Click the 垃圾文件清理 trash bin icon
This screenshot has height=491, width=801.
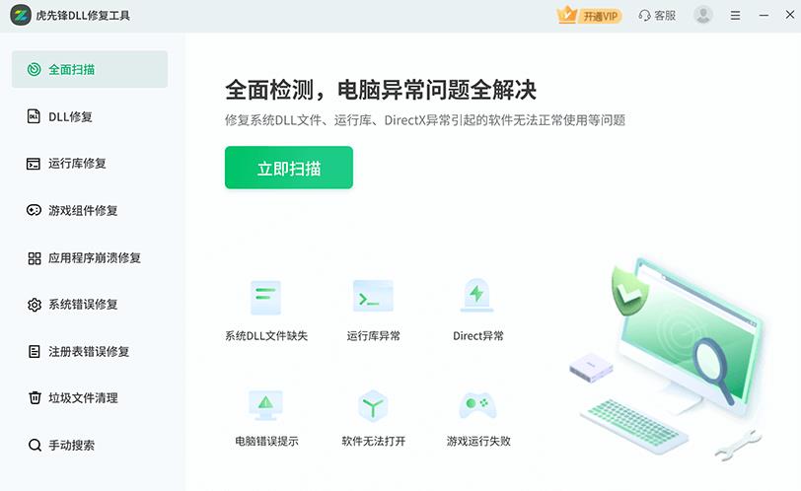coord(35,397)
